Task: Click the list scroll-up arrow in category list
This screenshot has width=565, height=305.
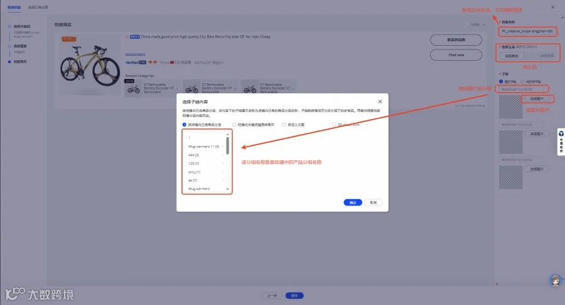Action: click(227, 134)
